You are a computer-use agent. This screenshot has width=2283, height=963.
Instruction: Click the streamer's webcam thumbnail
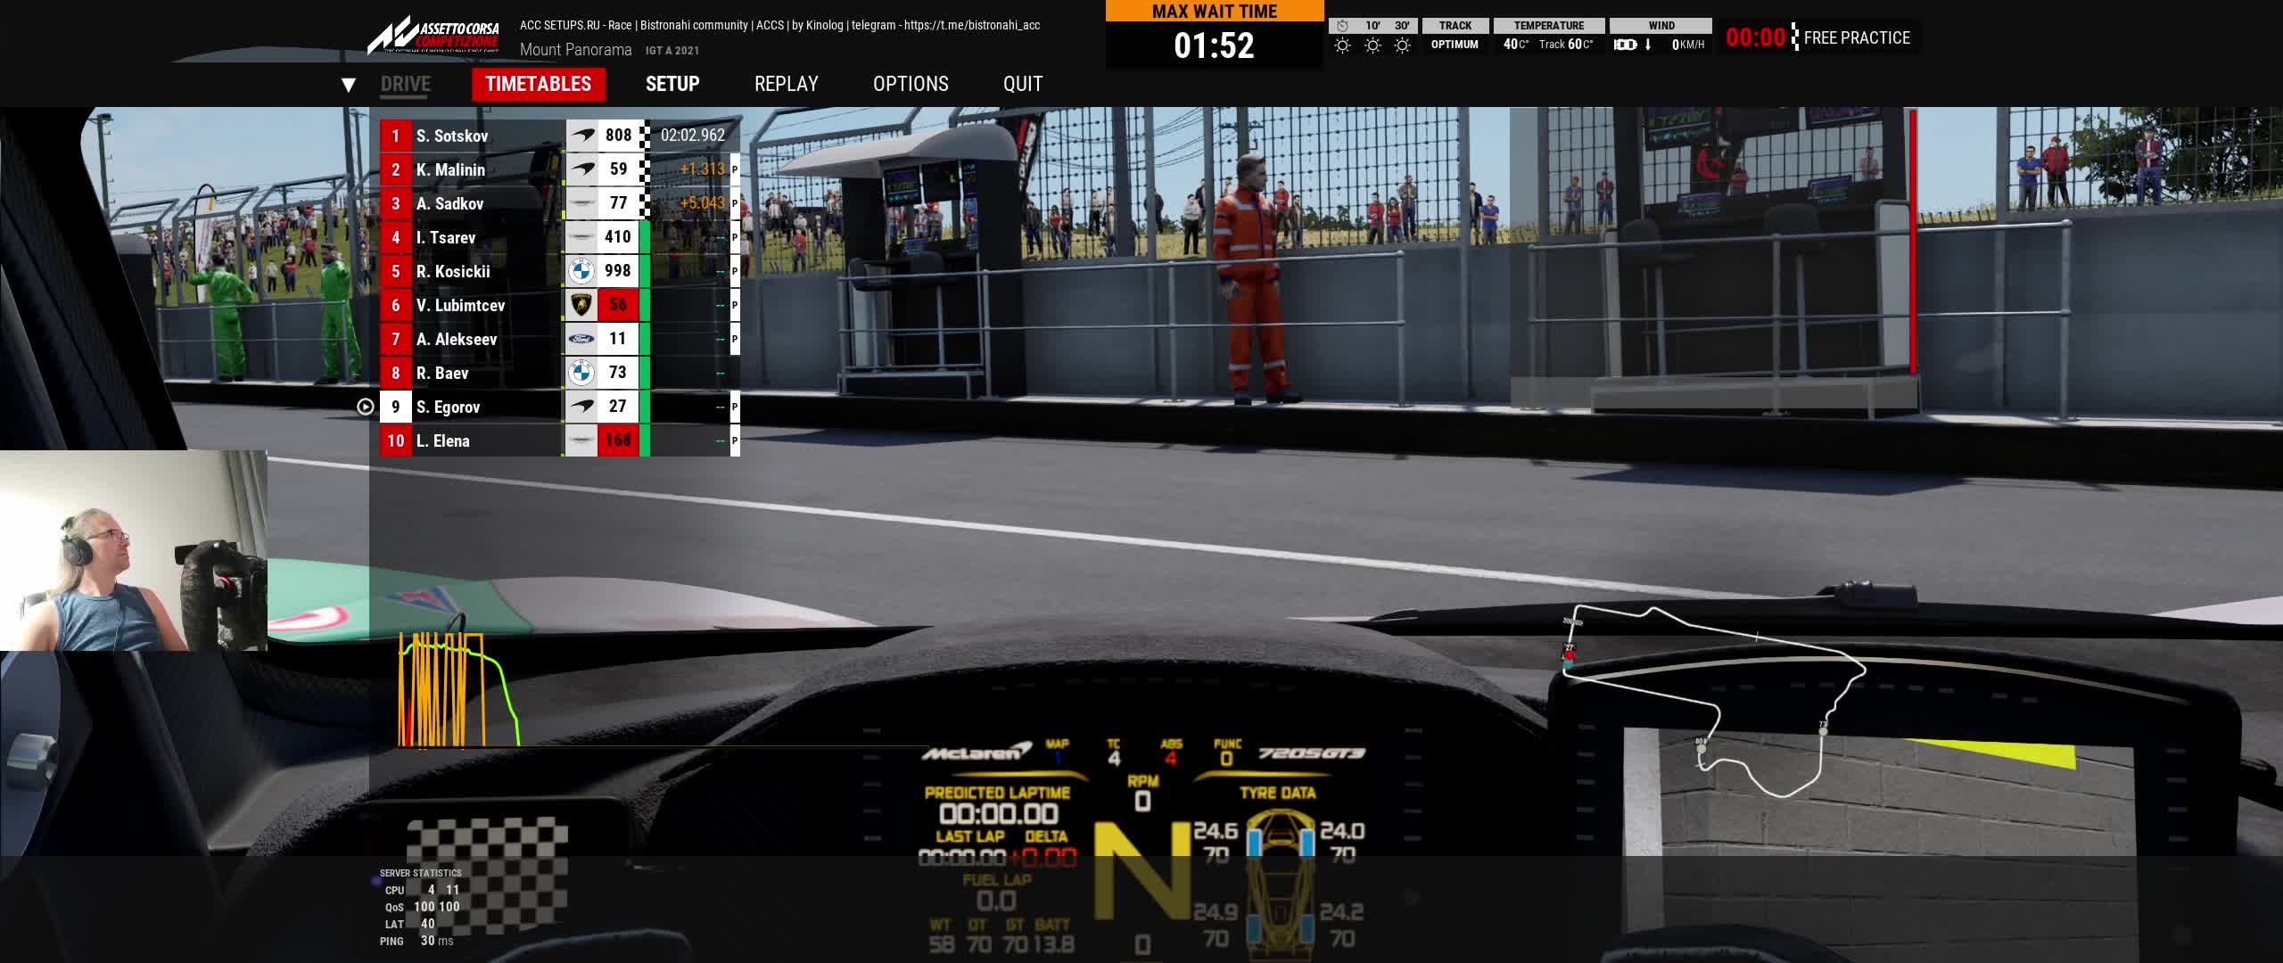(x=134, y=550)
